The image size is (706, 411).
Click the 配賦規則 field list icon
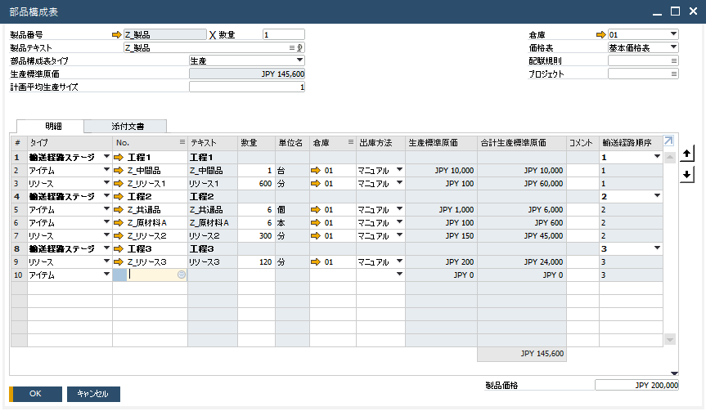tap(673, 61)
